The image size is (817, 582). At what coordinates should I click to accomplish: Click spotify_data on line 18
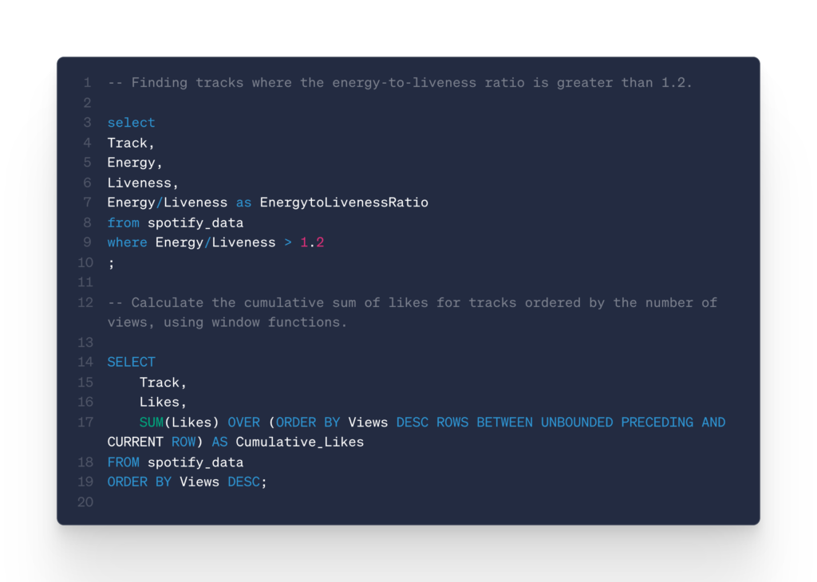pyautogui.click(x=195, y=462)
